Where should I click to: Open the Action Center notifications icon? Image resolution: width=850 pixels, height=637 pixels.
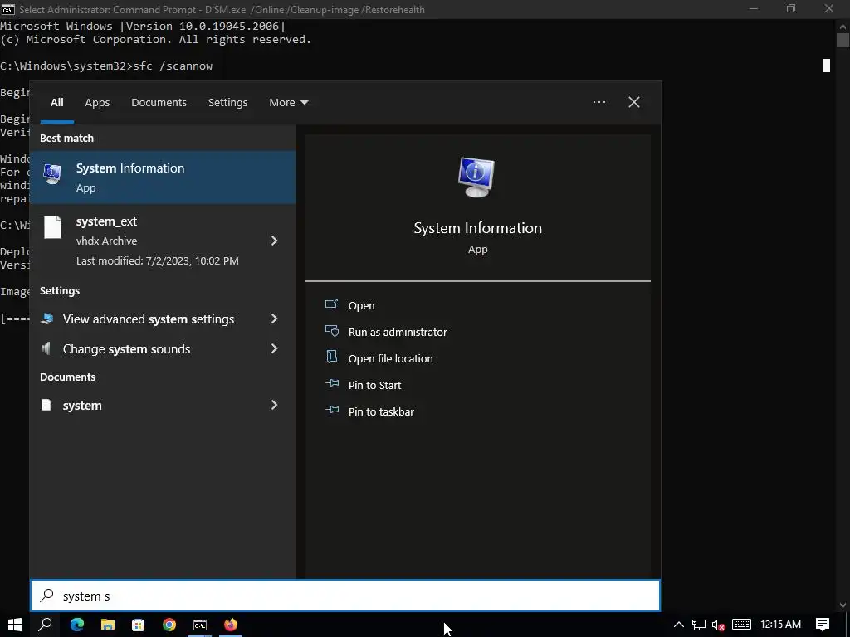coord(823,625)
